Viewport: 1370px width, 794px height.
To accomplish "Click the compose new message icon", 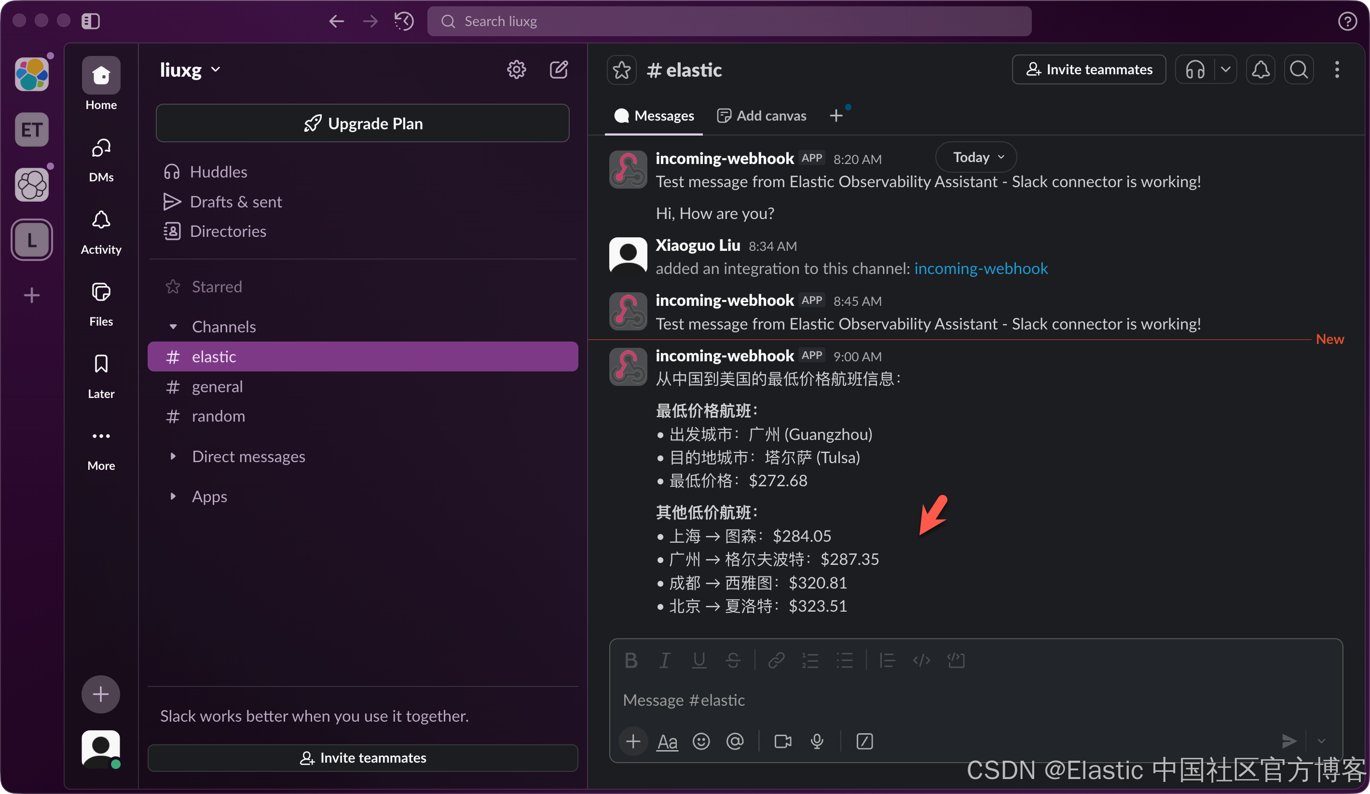I will pyautogui.click(x=558, y=69).
